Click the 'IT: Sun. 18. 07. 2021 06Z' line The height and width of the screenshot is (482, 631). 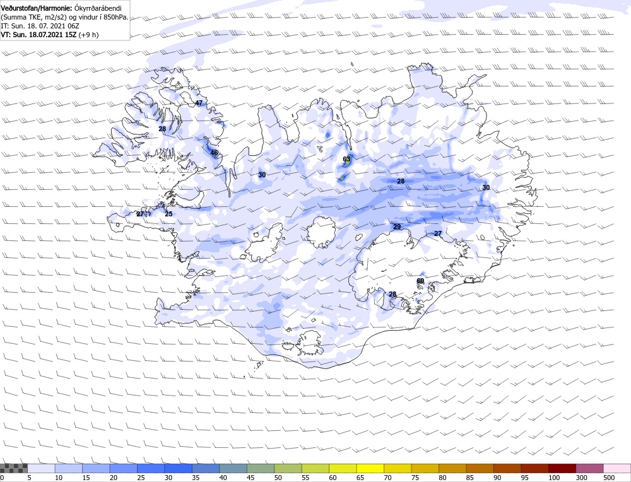point(40,26)
